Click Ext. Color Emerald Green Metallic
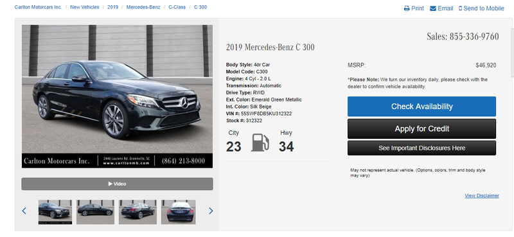The height and width of the screenshot is (237, 514). pos(264,100)
